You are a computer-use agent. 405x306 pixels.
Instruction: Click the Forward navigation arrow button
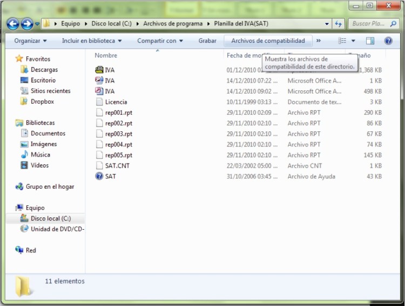(26, 24)
